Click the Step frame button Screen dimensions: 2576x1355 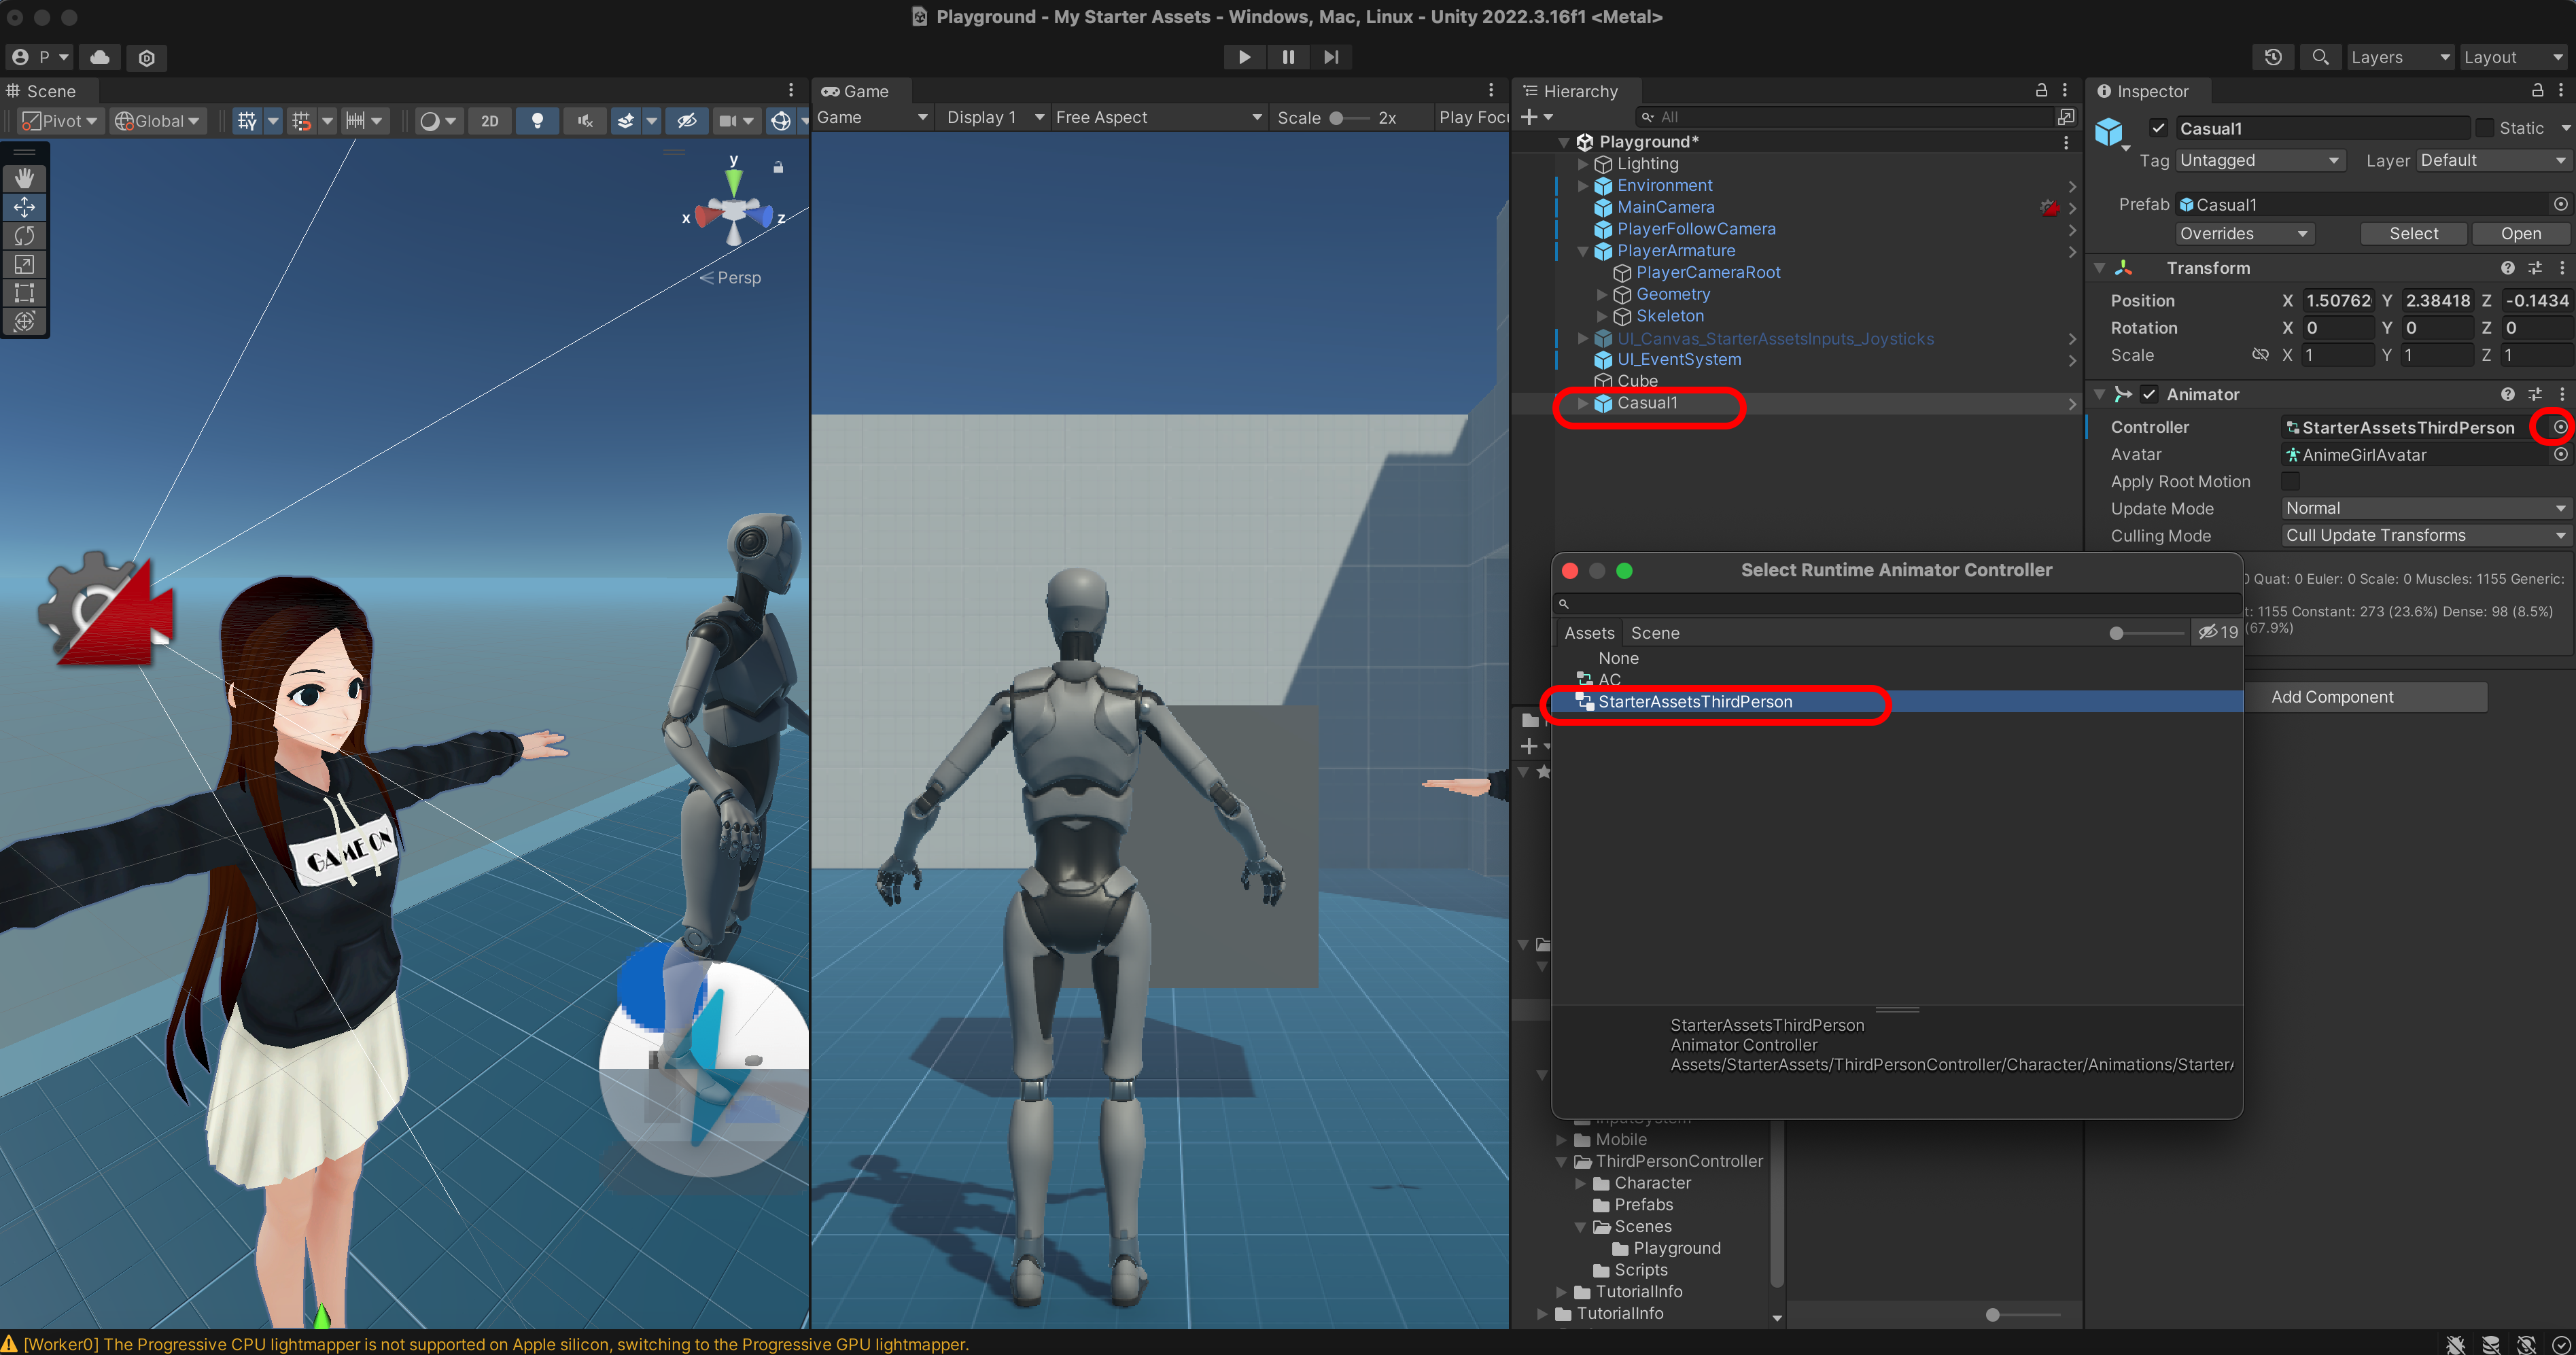click(1331, 57)
